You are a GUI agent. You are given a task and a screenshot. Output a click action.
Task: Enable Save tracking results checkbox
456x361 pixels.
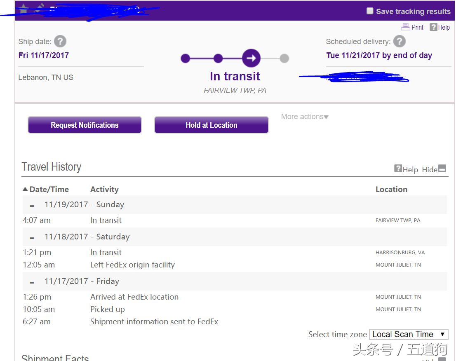click(x=370, y=11)
